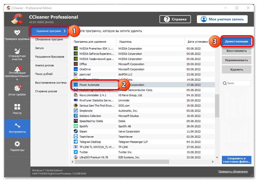Screen dimensions: 258x181
Task: Sort by Программы для удаления column
Action: click(x=93, y=42)
